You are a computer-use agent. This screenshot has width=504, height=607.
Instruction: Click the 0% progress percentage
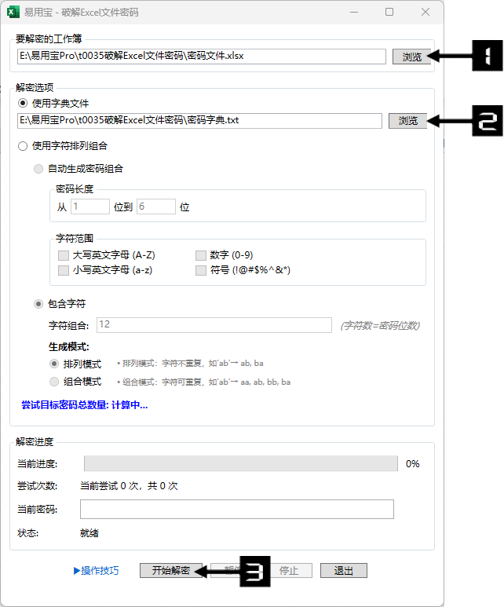click(413, 464)
